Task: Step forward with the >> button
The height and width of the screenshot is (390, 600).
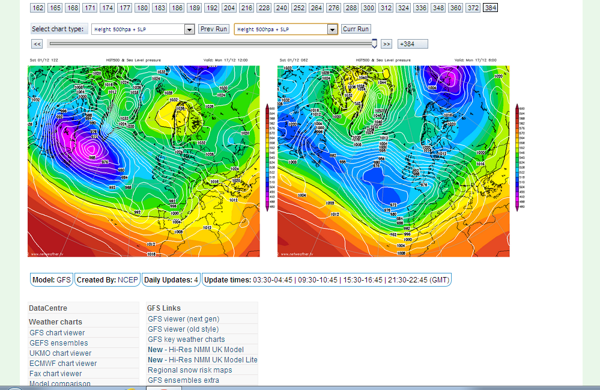Action: coord(386,44)
